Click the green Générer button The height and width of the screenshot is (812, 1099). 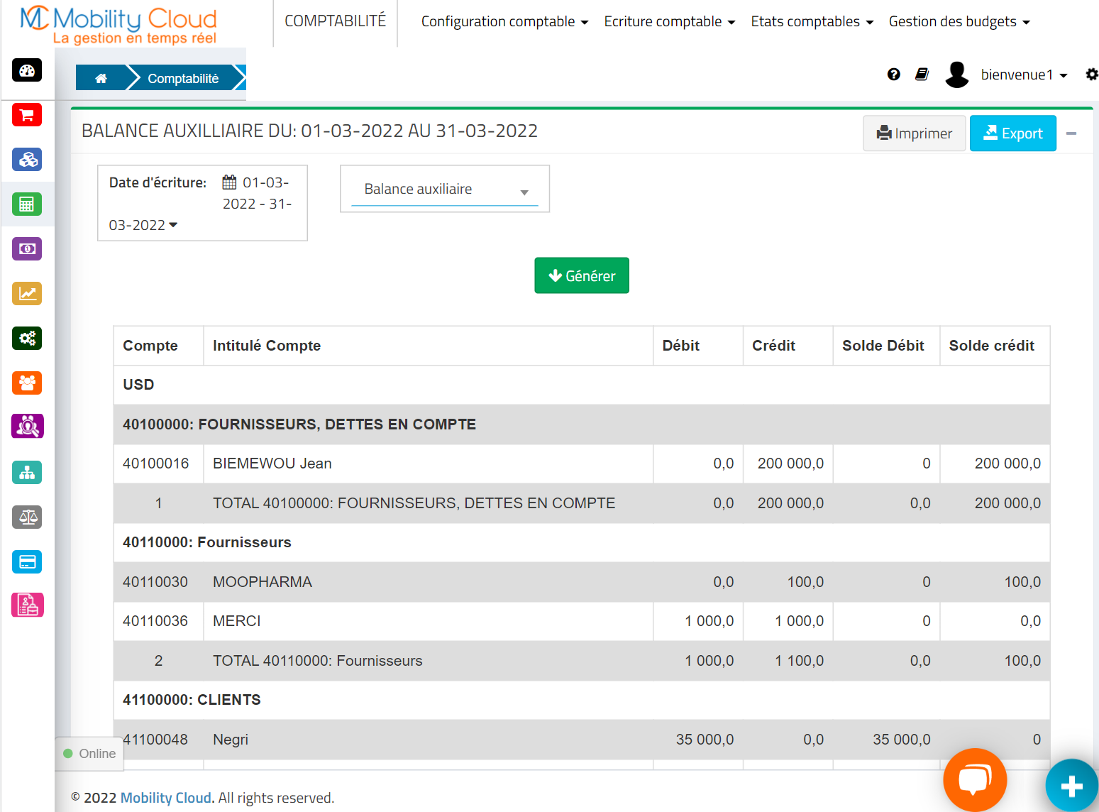tap(581, 275)
